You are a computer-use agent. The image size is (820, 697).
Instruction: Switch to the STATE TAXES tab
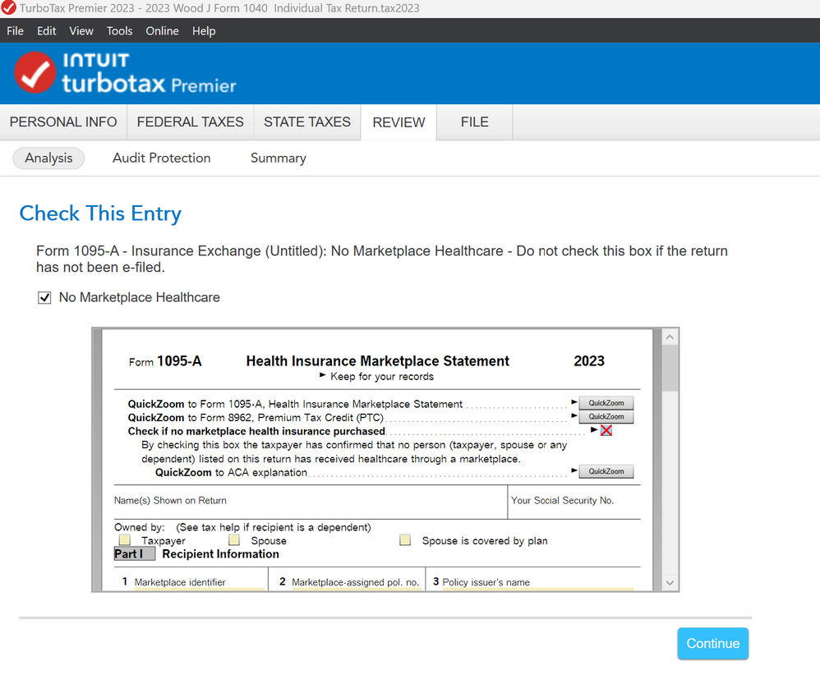pyautogui.click(x=307, y=122)
